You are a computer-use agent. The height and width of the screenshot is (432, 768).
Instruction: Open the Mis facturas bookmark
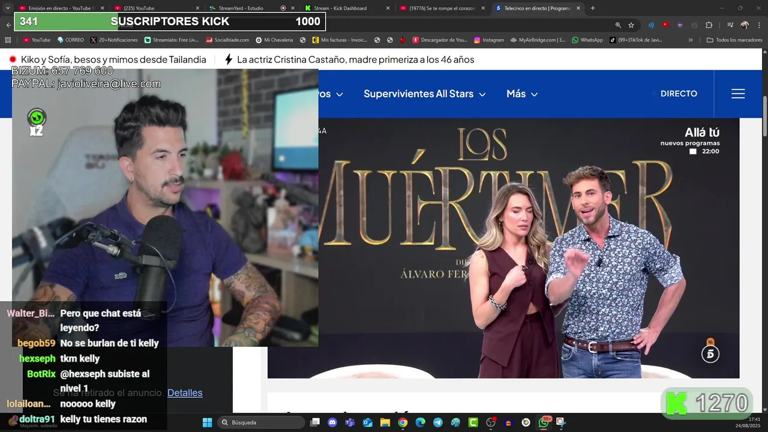(340, 40)
